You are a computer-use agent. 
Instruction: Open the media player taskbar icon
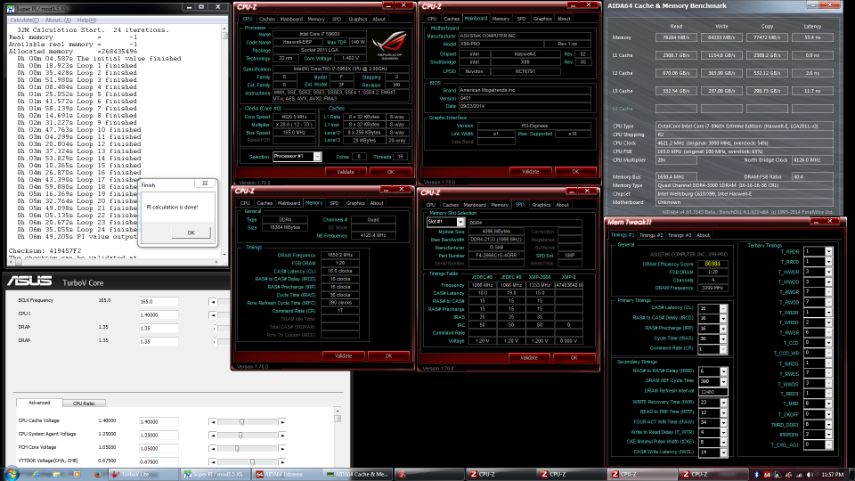[x=77, y=475]
